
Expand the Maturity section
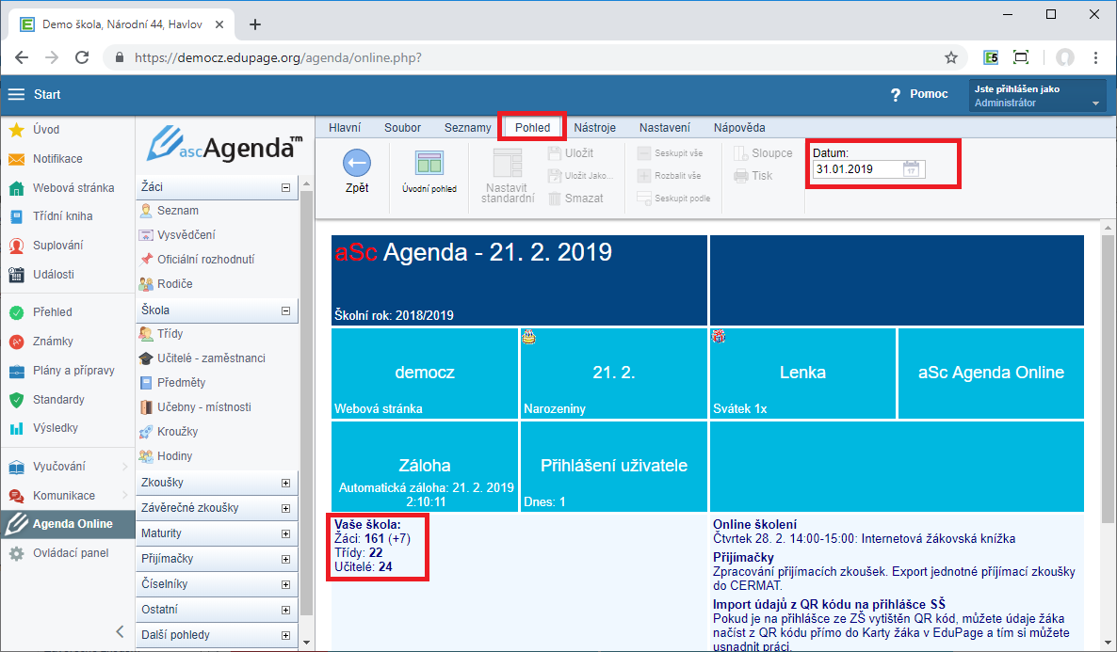click(x=285, y=533)
